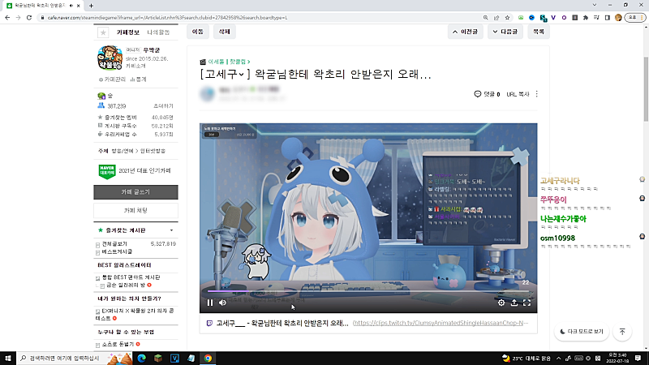Open 카페 채팅 cafe chat button
The image size is (649, 365).
135,210
